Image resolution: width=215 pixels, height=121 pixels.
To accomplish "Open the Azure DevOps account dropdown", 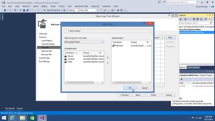I will point(203,7).
